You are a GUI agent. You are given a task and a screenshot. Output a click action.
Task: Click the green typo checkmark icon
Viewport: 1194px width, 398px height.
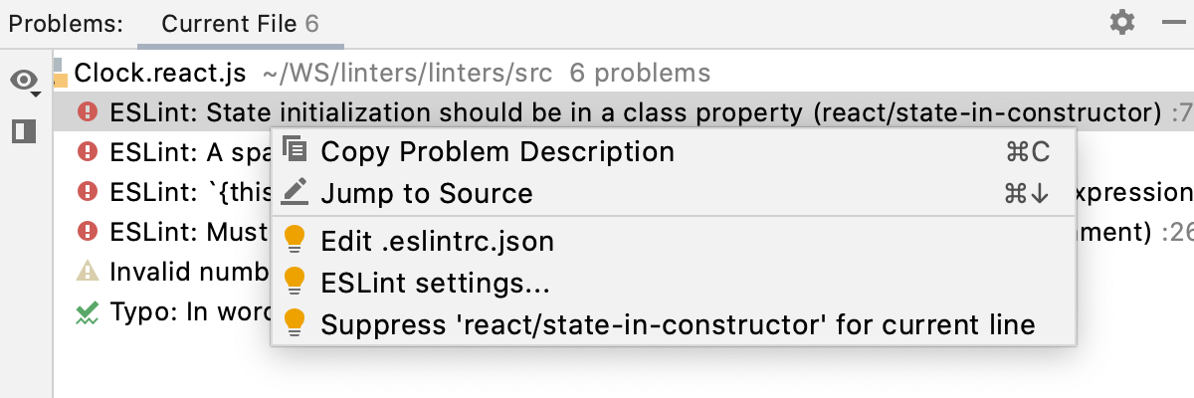88,312
